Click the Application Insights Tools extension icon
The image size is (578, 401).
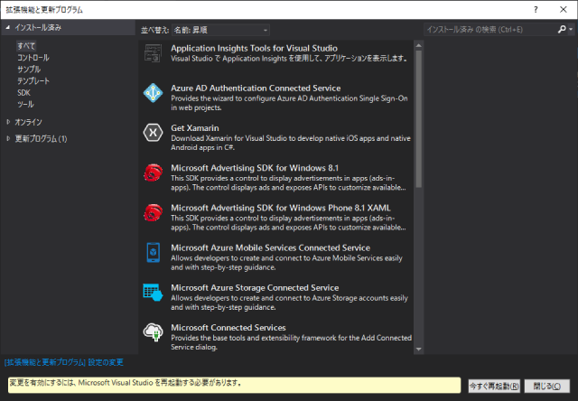click(x=153, y=53)
